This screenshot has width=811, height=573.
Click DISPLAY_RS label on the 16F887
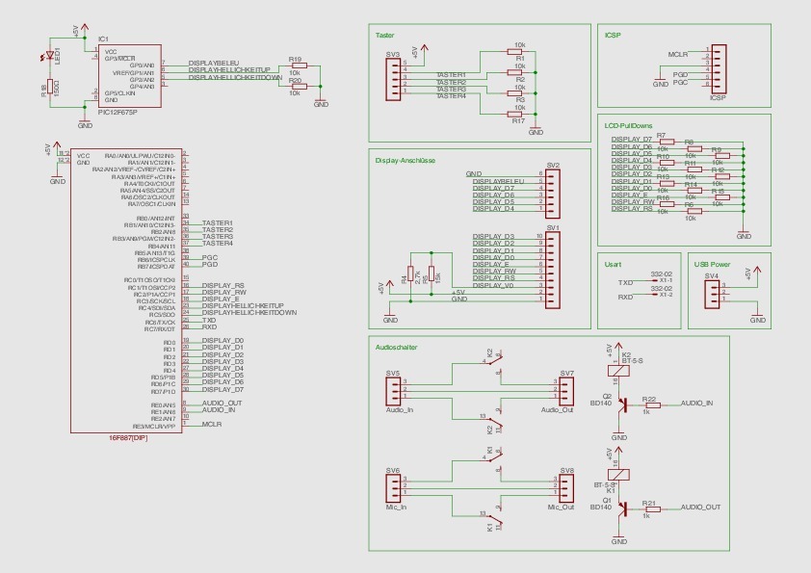tap(222, 285)
